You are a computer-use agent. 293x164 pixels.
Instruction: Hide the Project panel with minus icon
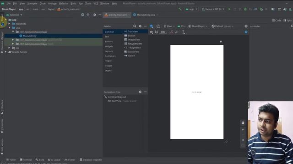pyautogui.click(x=100, y=15)
